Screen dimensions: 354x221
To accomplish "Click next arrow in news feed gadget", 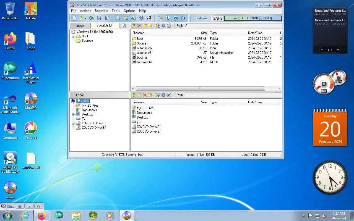I will [338, 50].
